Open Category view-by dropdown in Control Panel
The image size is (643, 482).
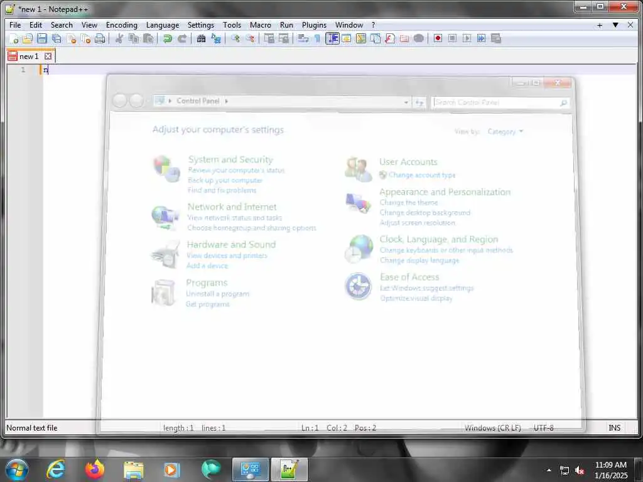point(505,132)
